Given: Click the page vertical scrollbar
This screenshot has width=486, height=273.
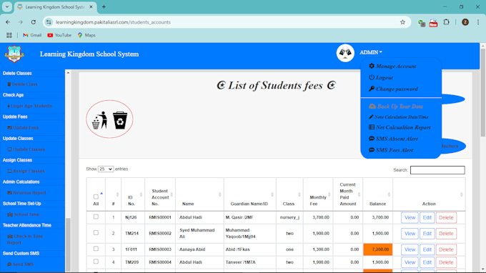Looking at the screenshot, I should point(482,92).
